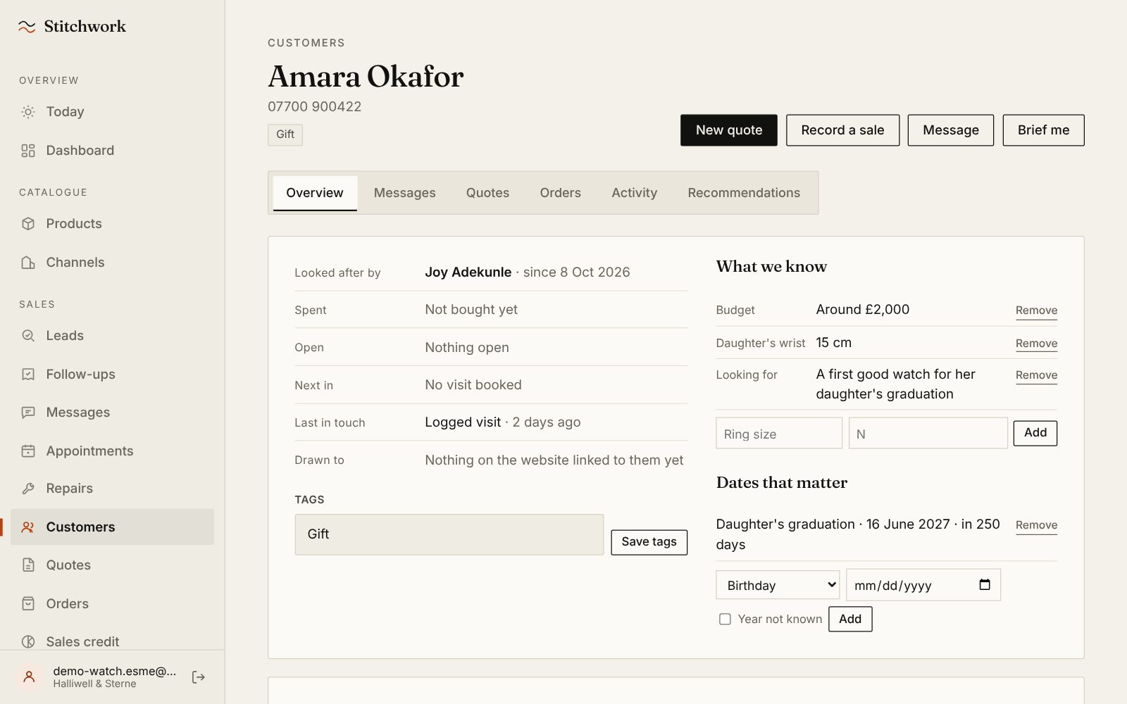Open the Recommendations tab
The image size is (1127, 704).
click(744, 193)
